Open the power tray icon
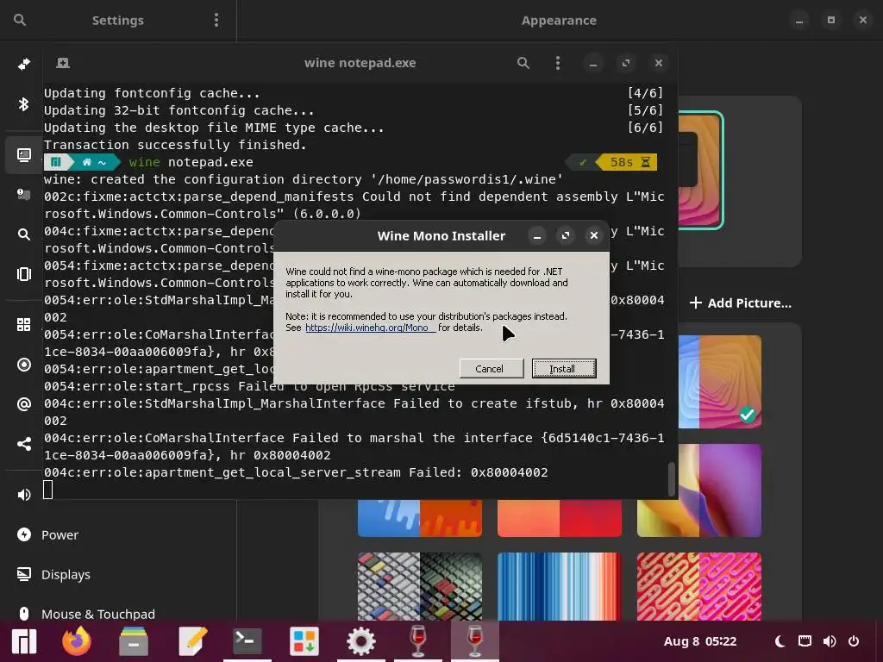The width and height of the screenshot is (883, 662). tap(854, 641)
